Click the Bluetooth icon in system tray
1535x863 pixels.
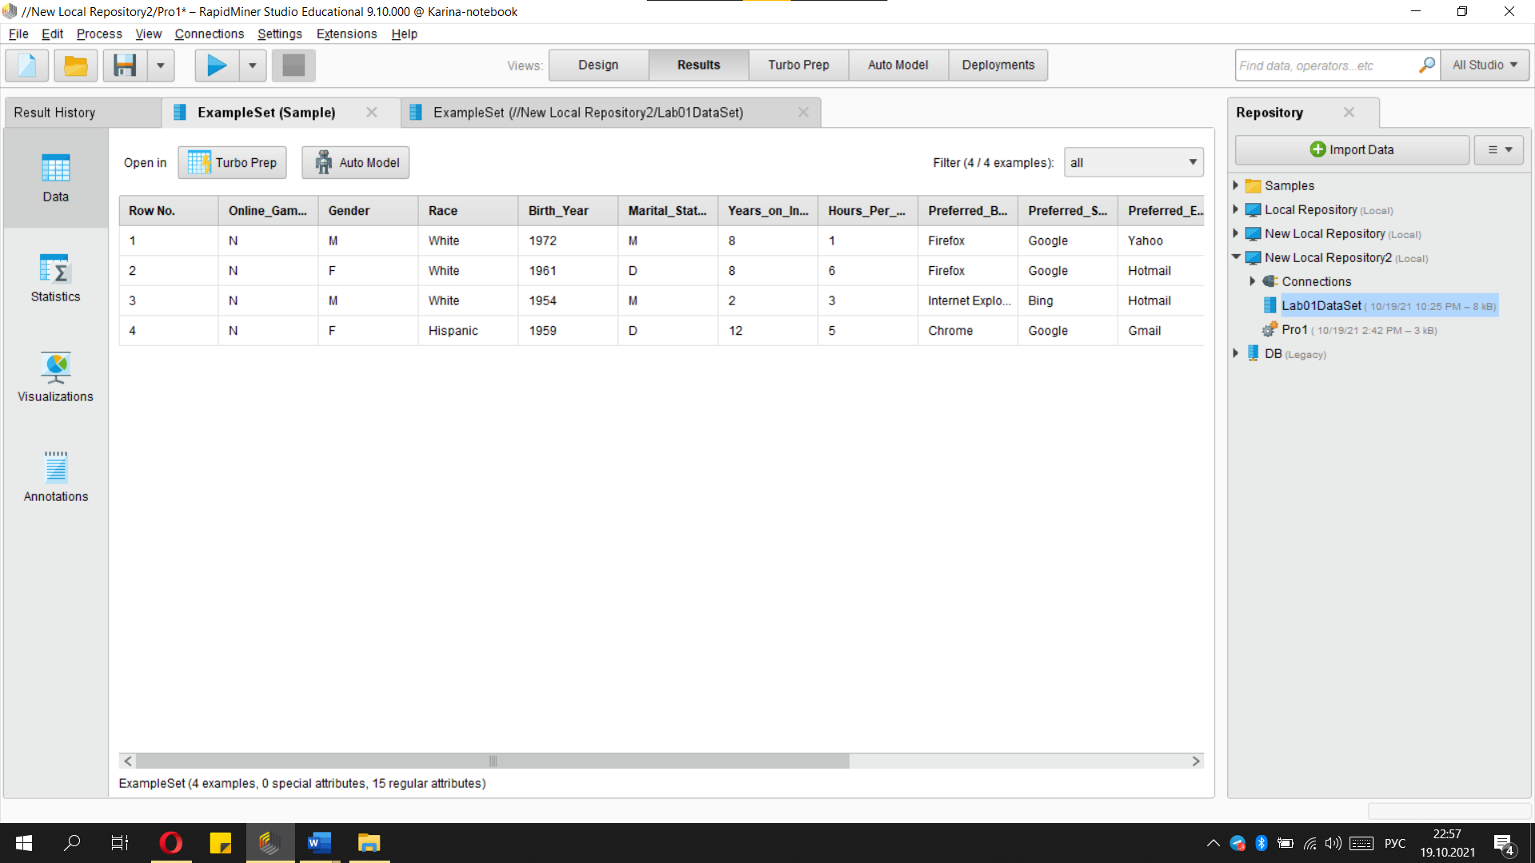pos(1262,843)
